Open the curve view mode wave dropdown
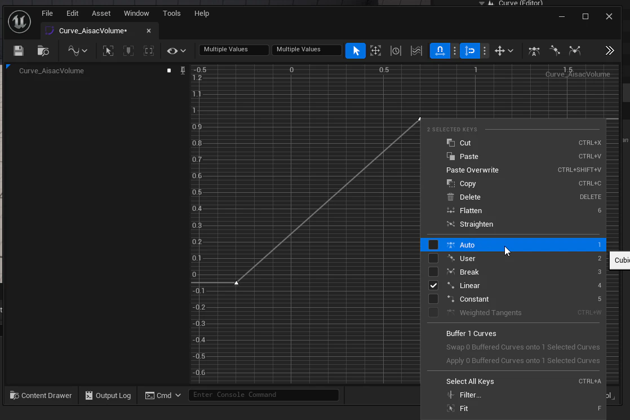Viewport: 630px width, 420px height. pyautogui.click(x=77, y=51)
